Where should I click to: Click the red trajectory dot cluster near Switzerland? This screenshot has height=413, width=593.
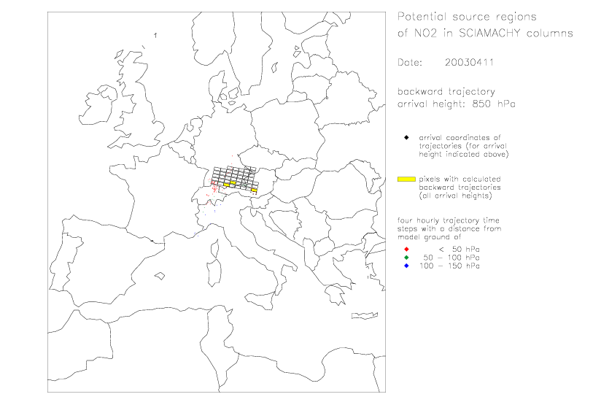tap(214, 188)
